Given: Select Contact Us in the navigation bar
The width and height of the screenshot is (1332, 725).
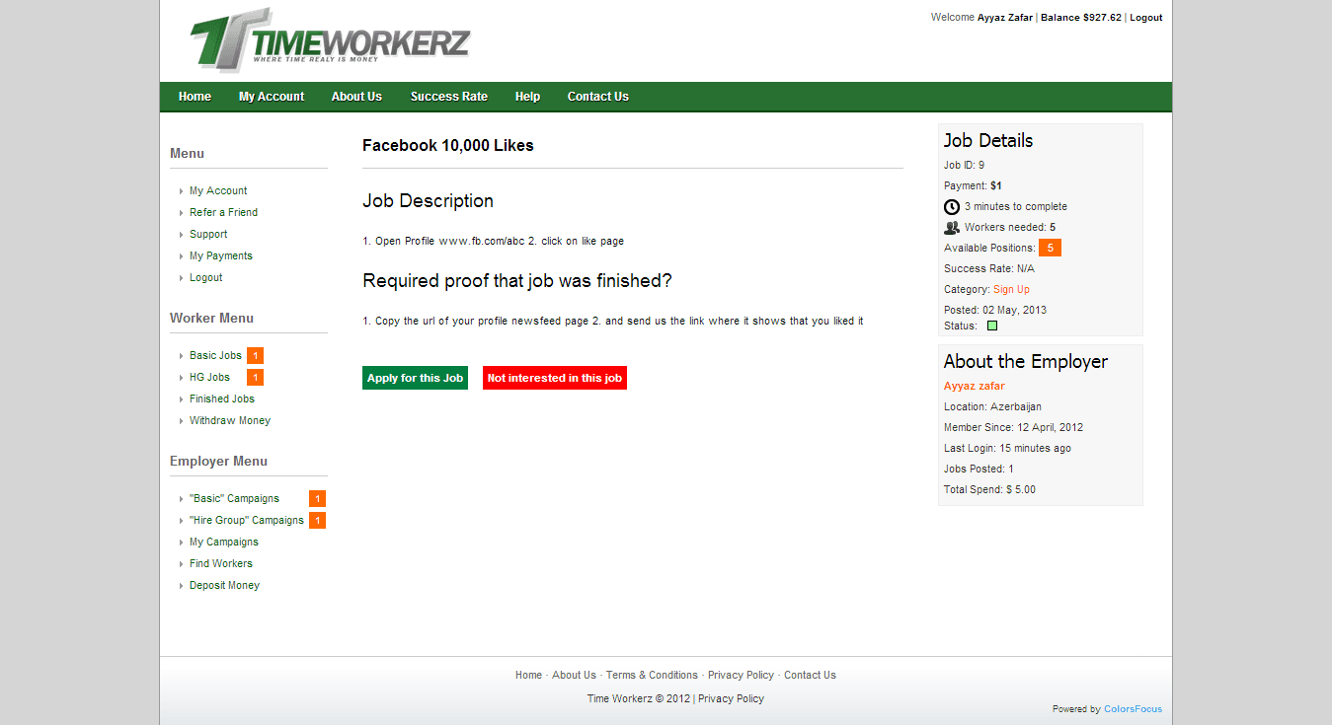Looking at the screenshot, I should [x=597, y=97].
